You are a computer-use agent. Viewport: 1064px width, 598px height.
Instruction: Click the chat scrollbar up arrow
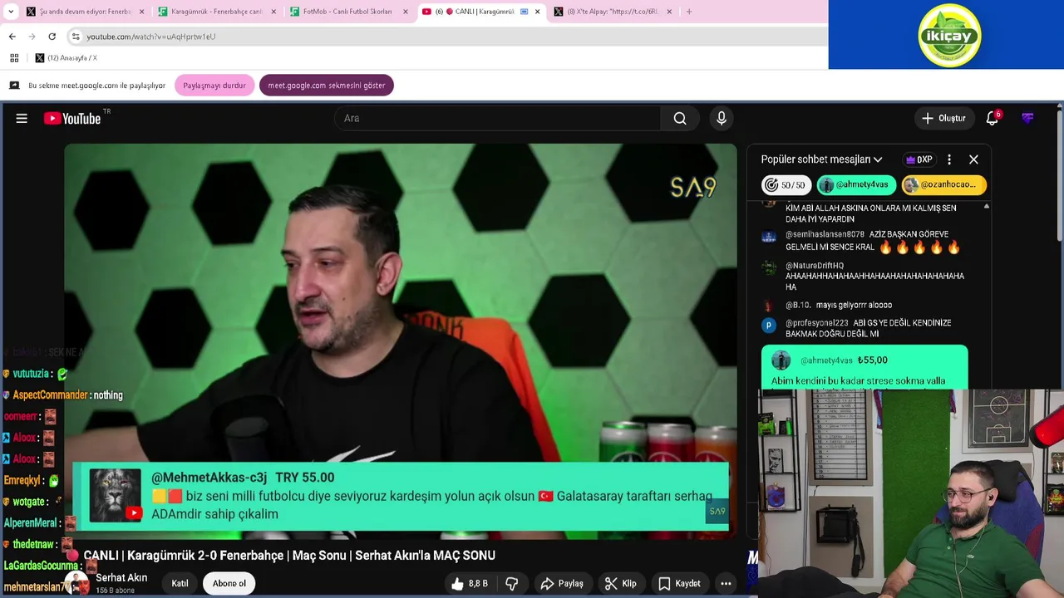986,206
